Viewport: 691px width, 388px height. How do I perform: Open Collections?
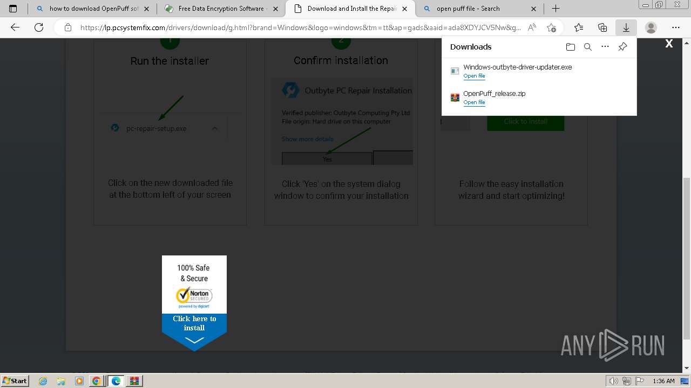[x=602, y=27]
